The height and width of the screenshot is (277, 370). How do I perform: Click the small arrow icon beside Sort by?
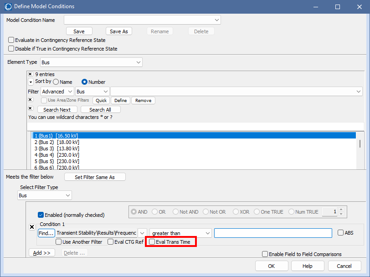[x=31, y=82]
